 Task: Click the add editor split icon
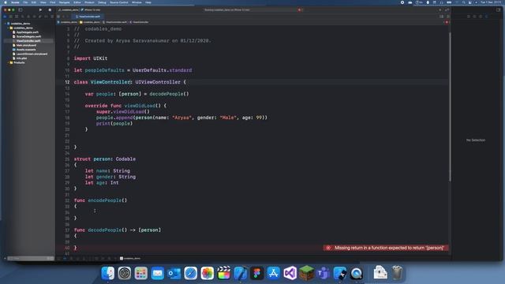448,17
